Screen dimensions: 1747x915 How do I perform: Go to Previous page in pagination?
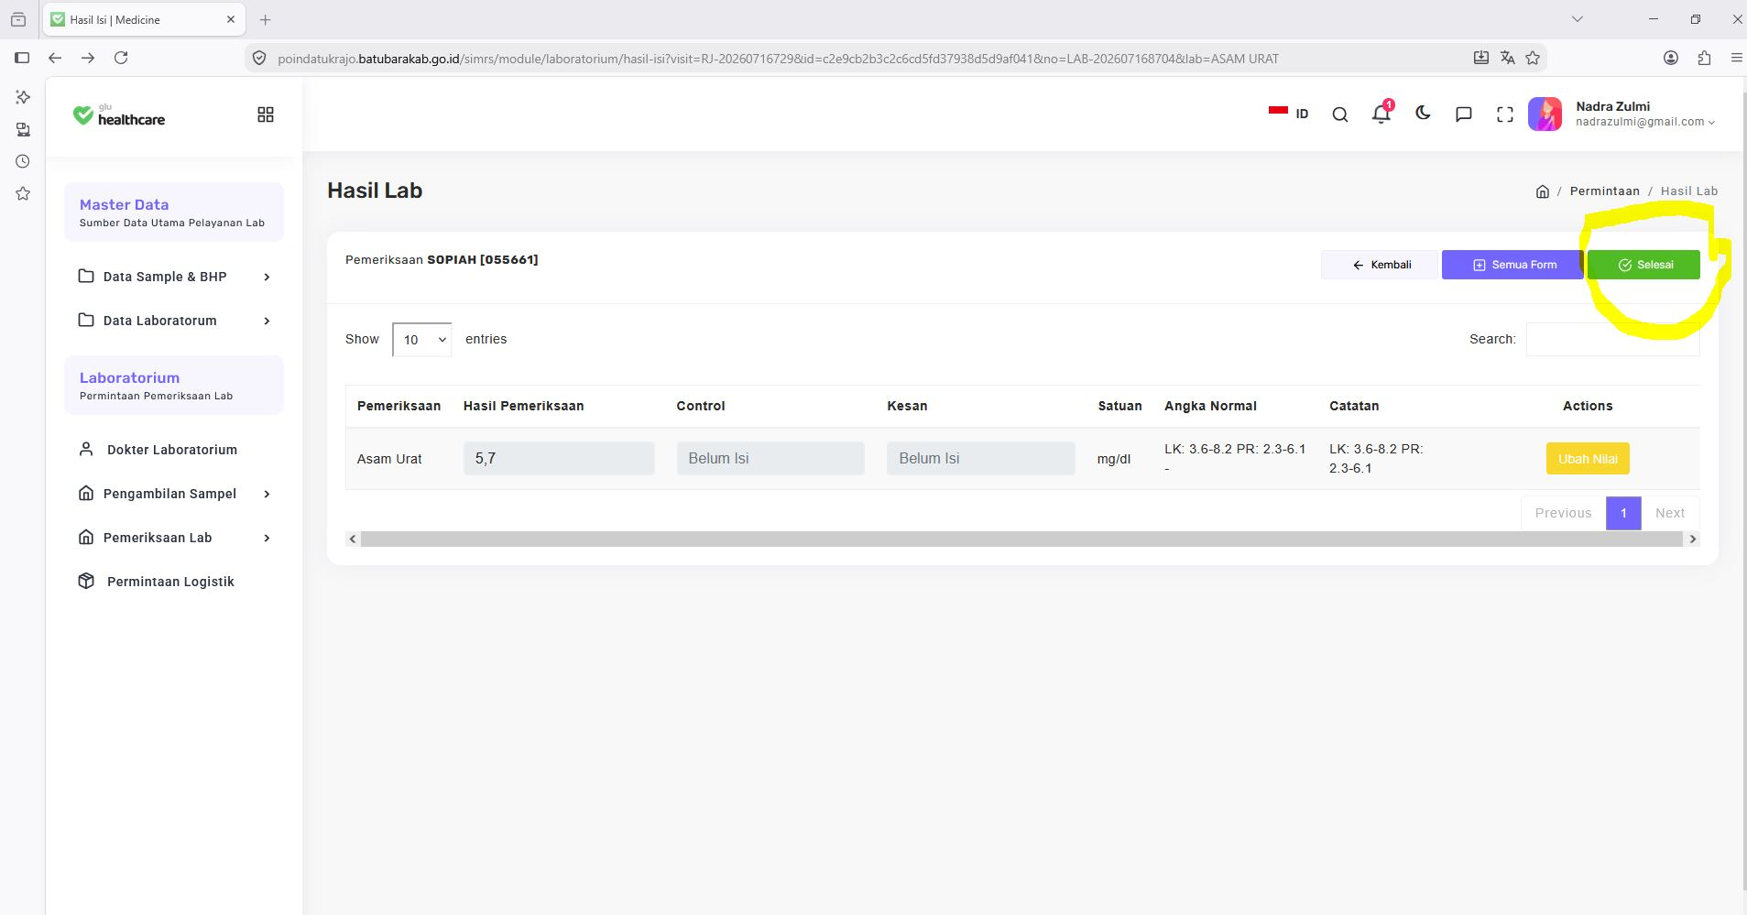[1564, 513]
